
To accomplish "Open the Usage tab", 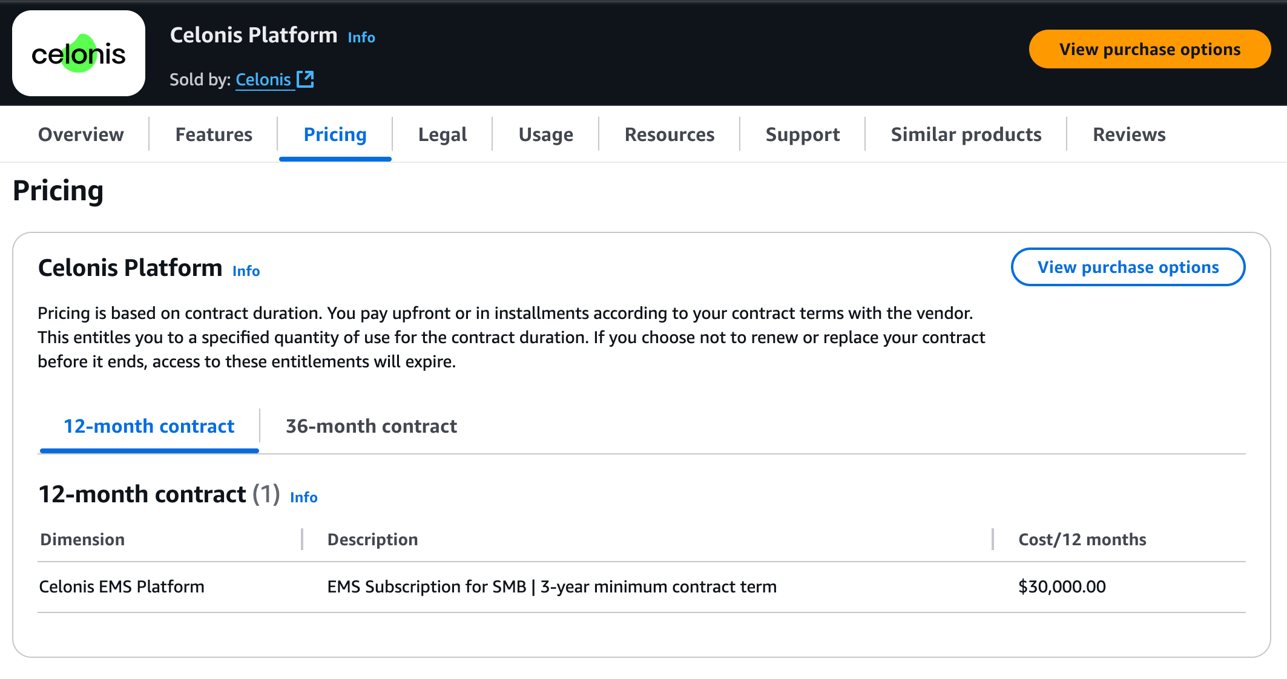I will 545,134.
